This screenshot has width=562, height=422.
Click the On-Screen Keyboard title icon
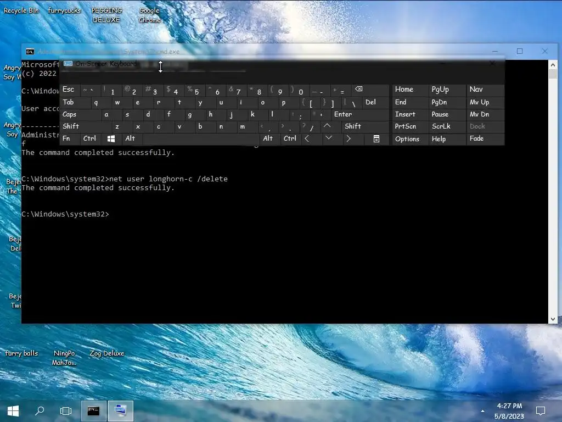pos(68,64)
